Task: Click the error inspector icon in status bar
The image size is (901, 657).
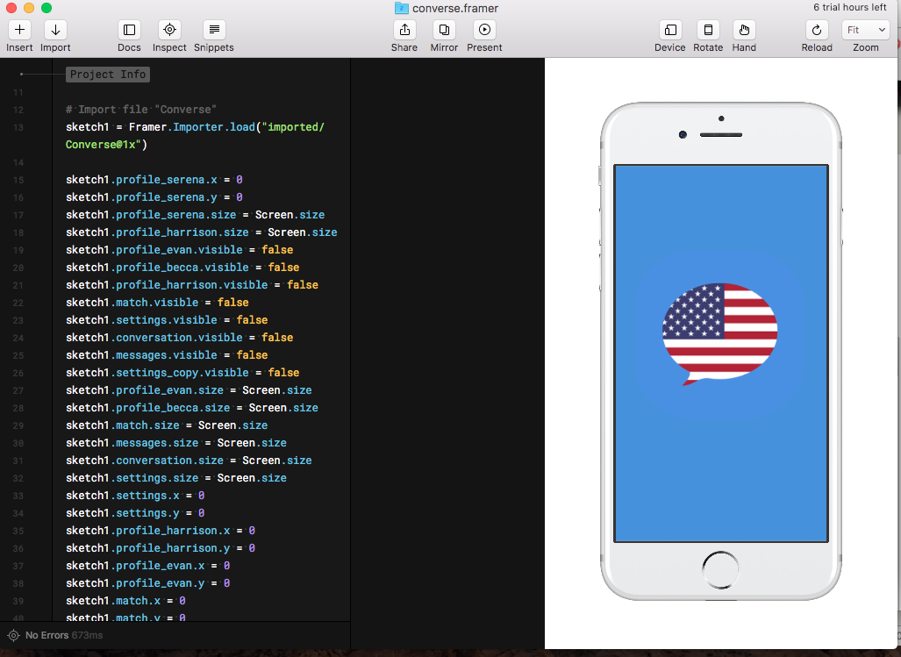Action: pos(13,635)
